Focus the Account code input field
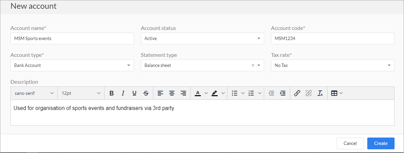 (x=333, y=39)
